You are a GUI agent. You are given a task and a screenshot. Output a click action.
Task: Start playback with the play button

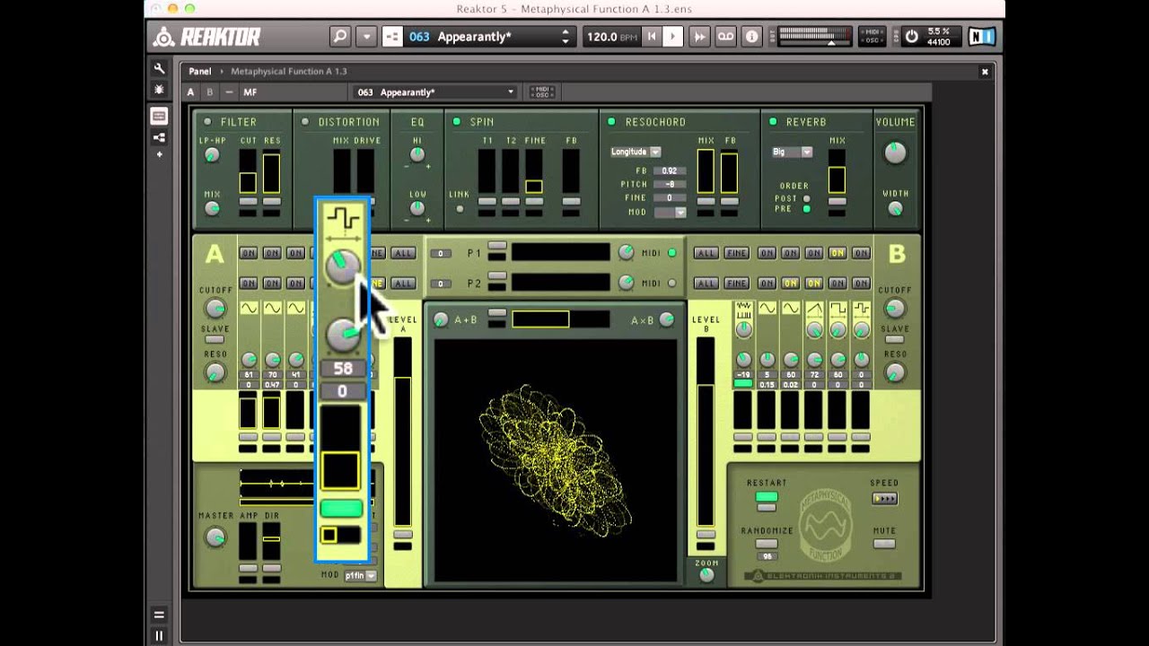click(673, 37)
